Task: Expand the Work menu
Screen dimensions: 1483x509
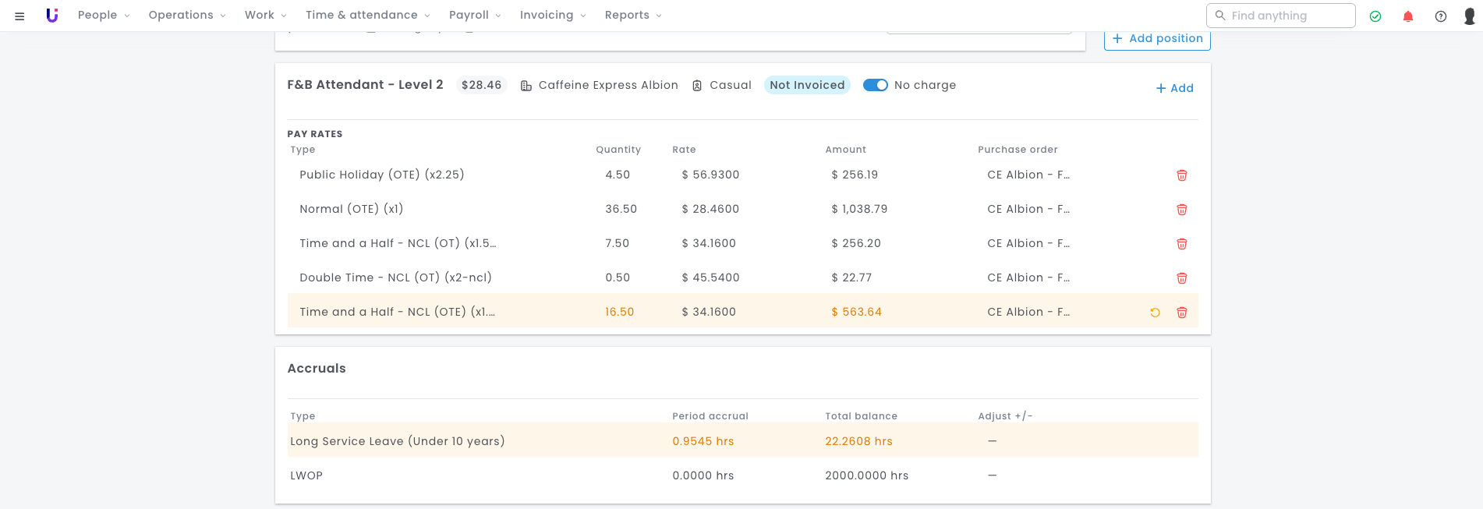Action: (266, 15)
